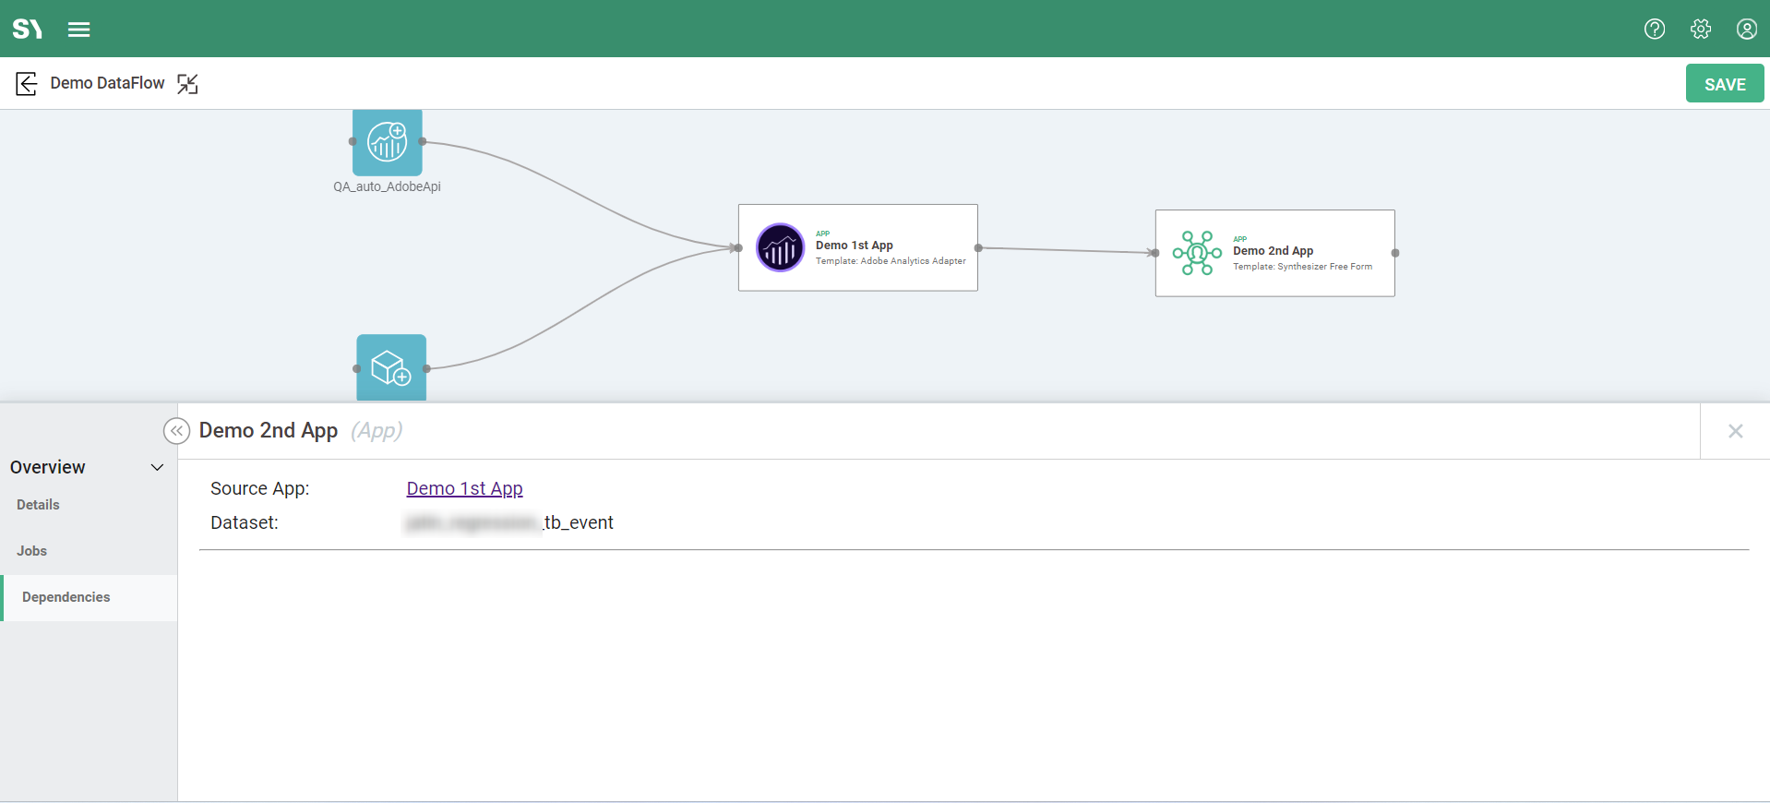Select the blue cube source node

(391, 367)
